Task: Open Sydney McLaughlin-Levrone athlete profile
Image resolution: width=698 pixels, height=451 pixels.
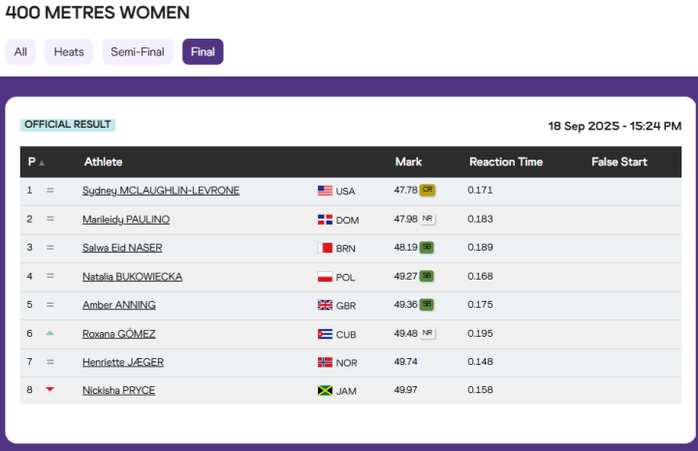Action: coord(161,192)
